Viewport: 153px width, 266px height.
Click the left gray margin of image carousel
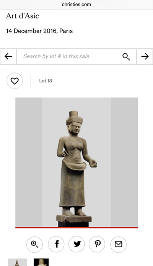point(29,162)
